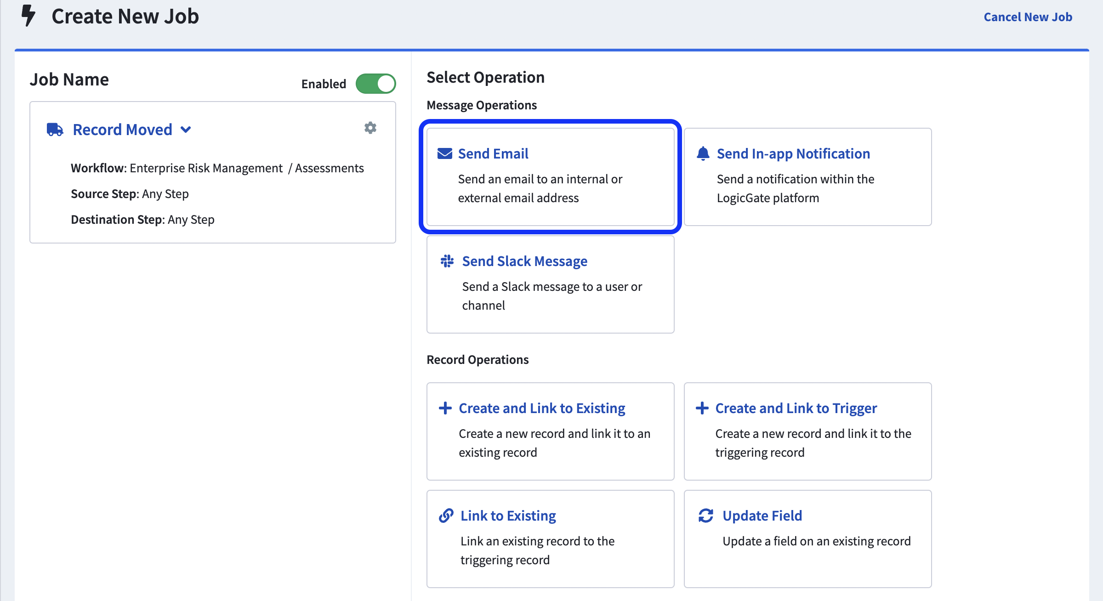This screenshot has height=601, width=1103.
Task: Click the Record Moved trigger title
Action: 123,130
